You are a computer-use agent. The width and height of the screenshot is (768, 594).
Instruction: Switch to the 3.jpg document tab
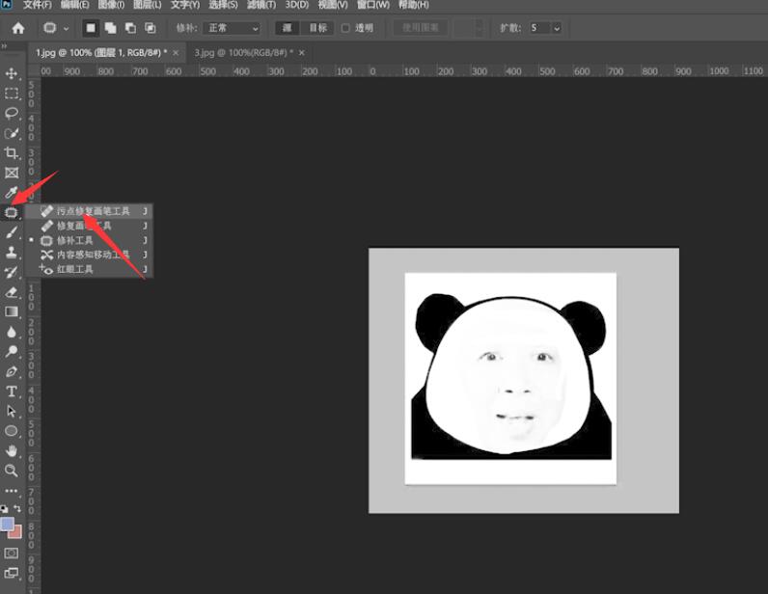click(x=243, y=52)
